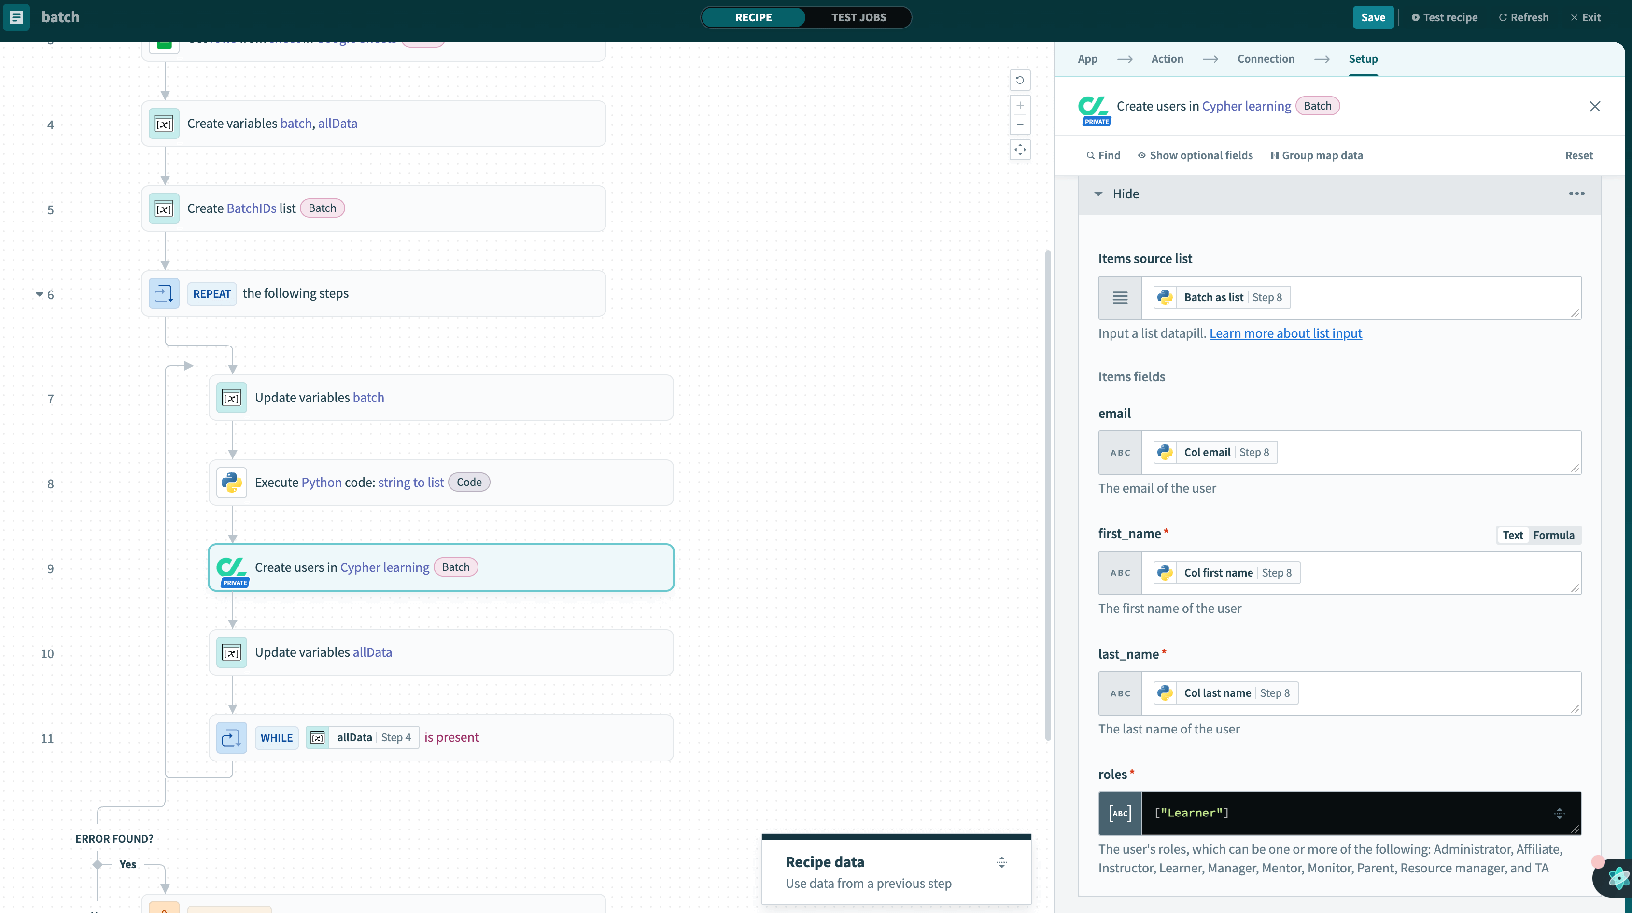
Task: Zoom in on the recipe canvas
Action: pyautogui.click(x=1019, y=106)
